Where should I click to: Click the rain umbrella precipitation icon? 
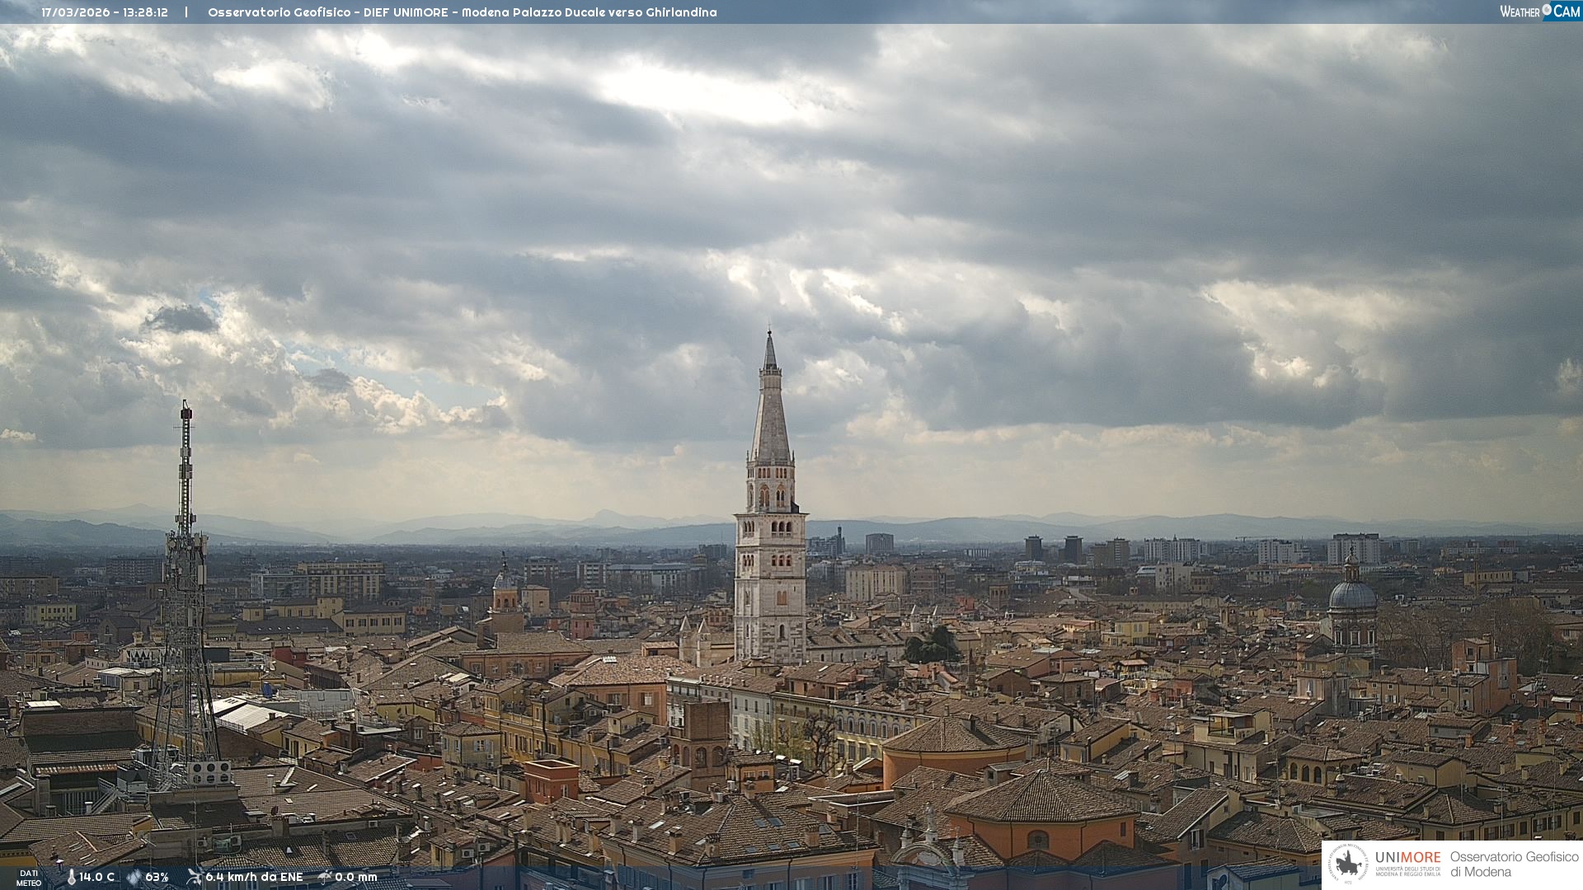pos(325,877)
